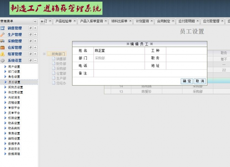The height and width of the screenshot is (167, 230).
Task: Switch to the 应付款明细 tab
Action: [187, 21]
